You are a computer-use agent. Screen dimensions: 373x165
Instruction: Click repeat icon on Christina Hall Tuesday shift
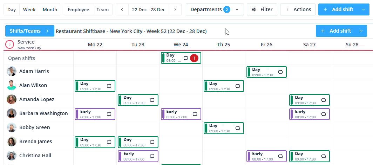click(152, 156)
